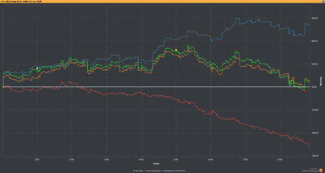Click the $0,00 axis label

pos(314,87)
